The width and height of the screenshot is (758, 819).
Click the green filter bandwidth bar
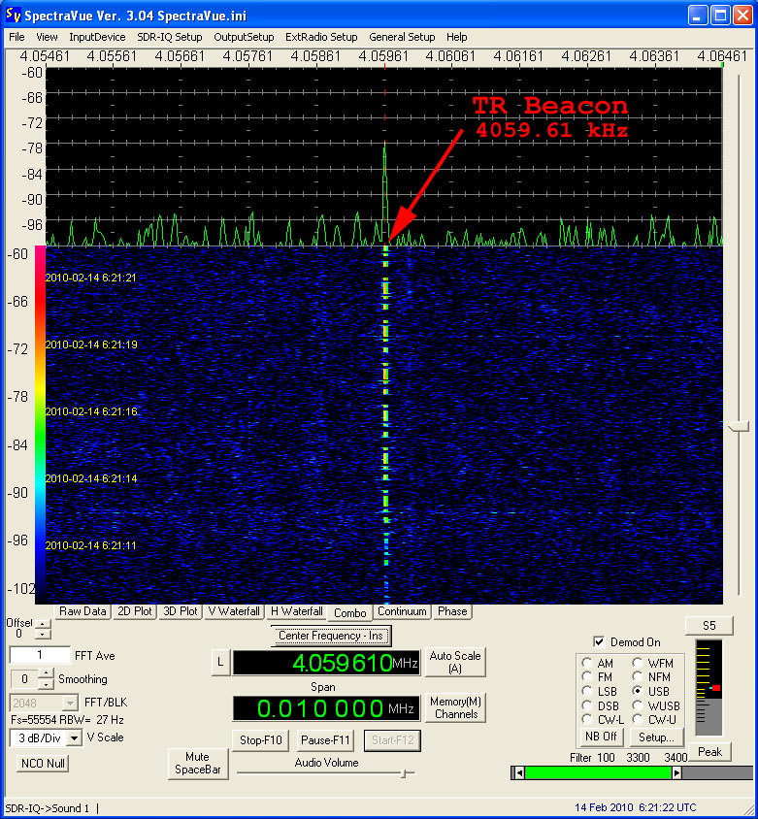[x=598, y=772]
